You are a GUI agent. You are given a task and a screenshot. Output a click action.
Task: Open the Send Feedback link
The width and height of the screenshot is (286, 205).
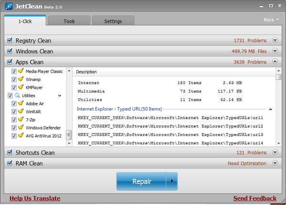255,198
